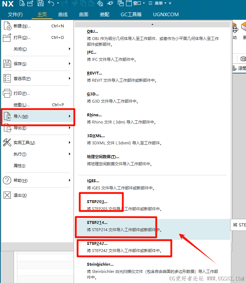Image resolution: width=246 pixels, height=283 pixels.
Task: Click the 退出 X box icon
Action: (x=7, y=195)
